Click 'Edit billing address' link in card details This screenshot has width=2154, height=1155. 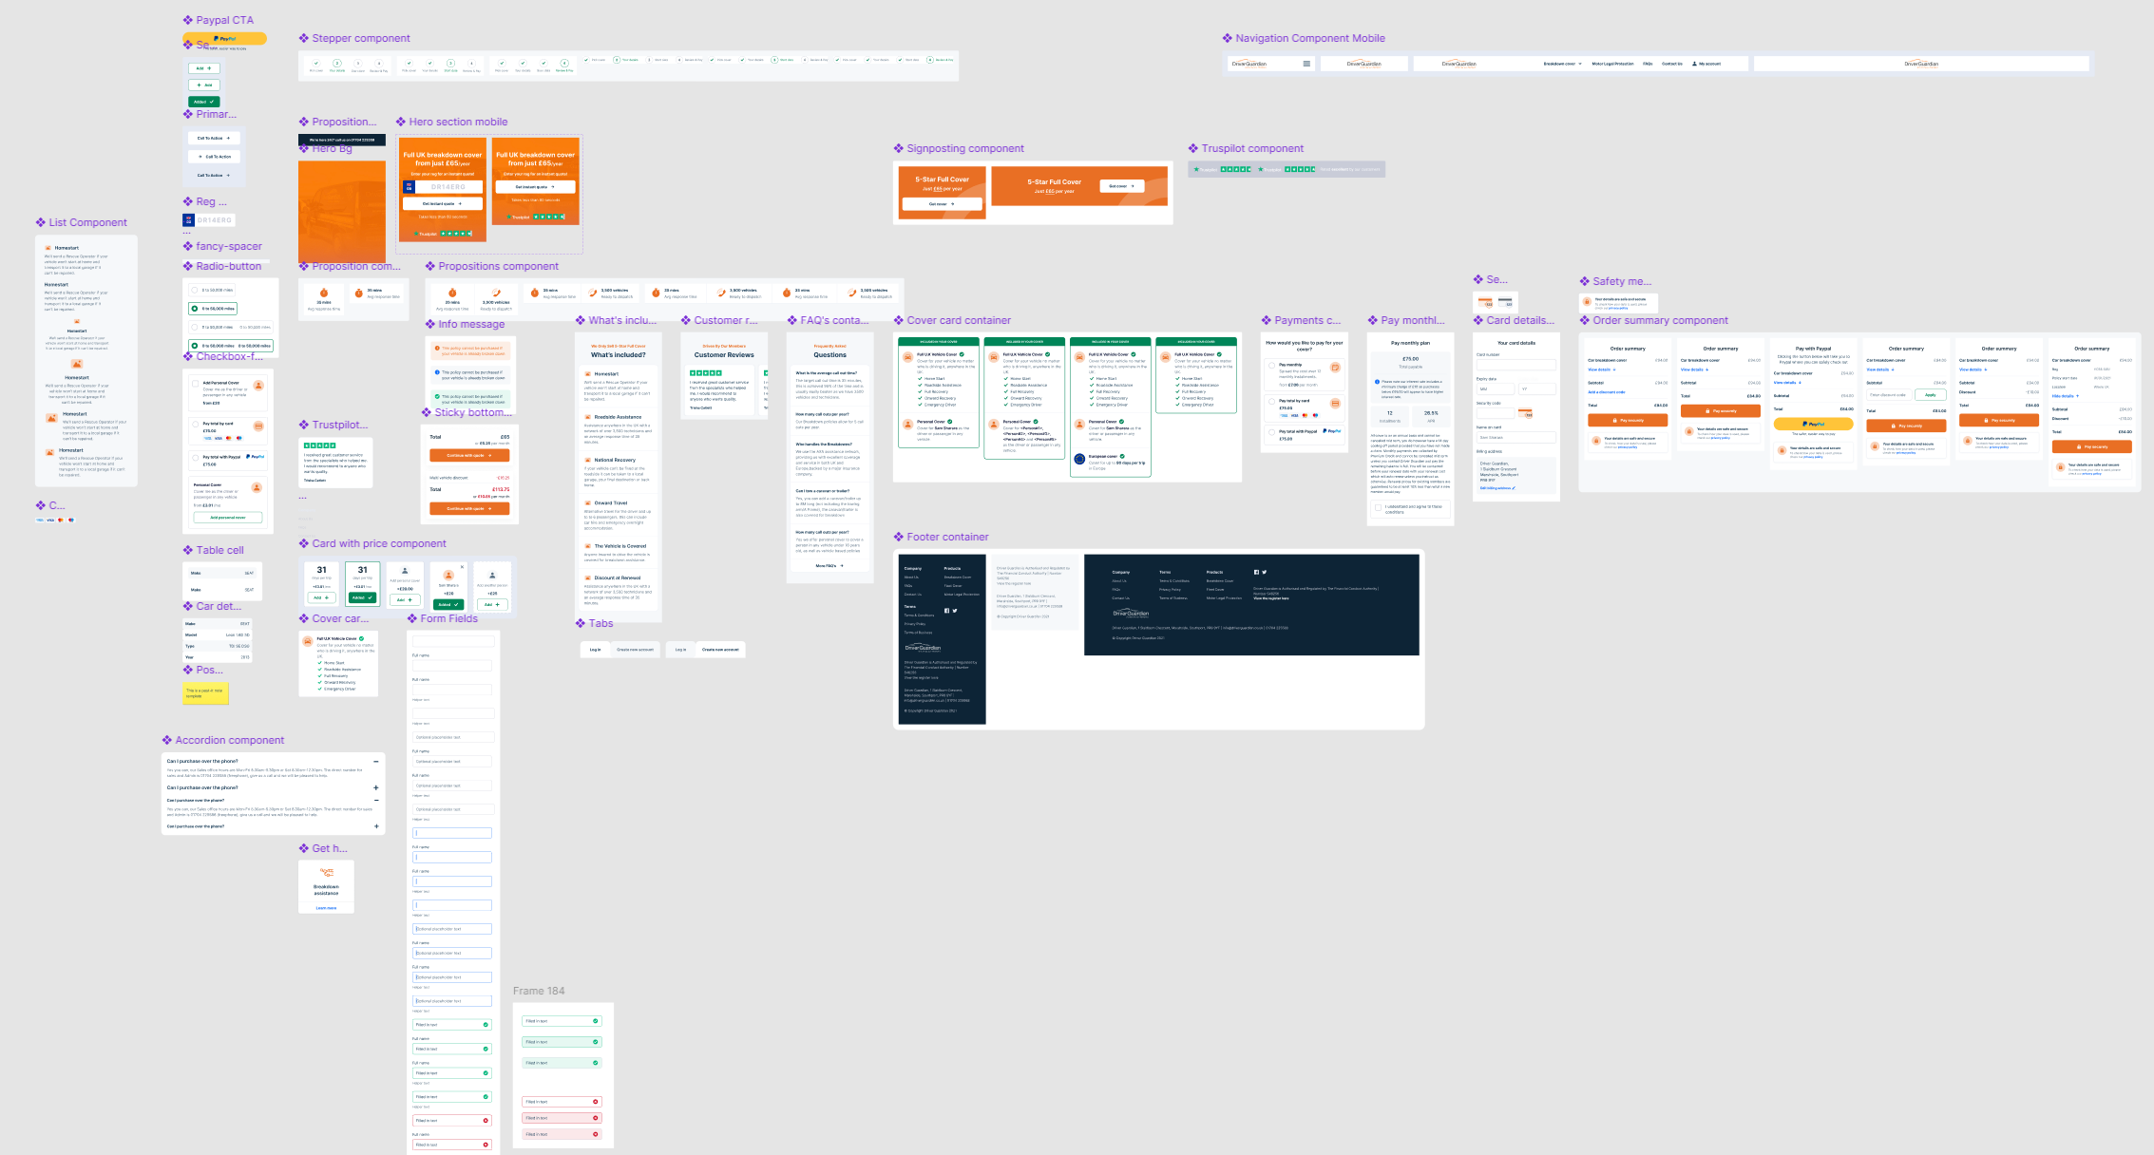pos(1497,488)
